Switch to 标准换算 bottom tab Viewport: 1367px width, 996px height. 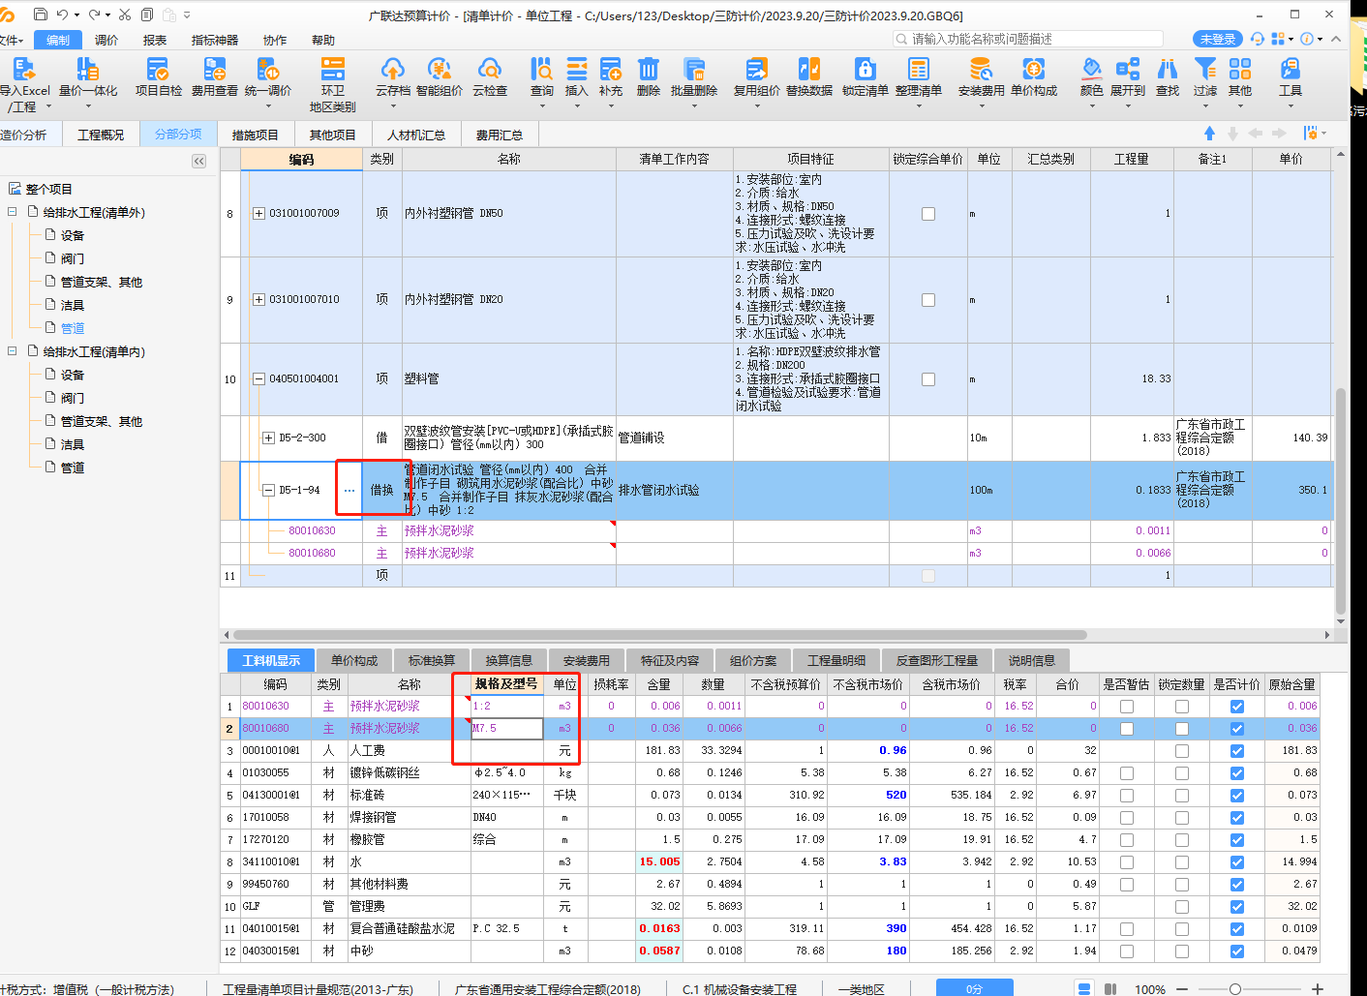[x=432, y=660]
